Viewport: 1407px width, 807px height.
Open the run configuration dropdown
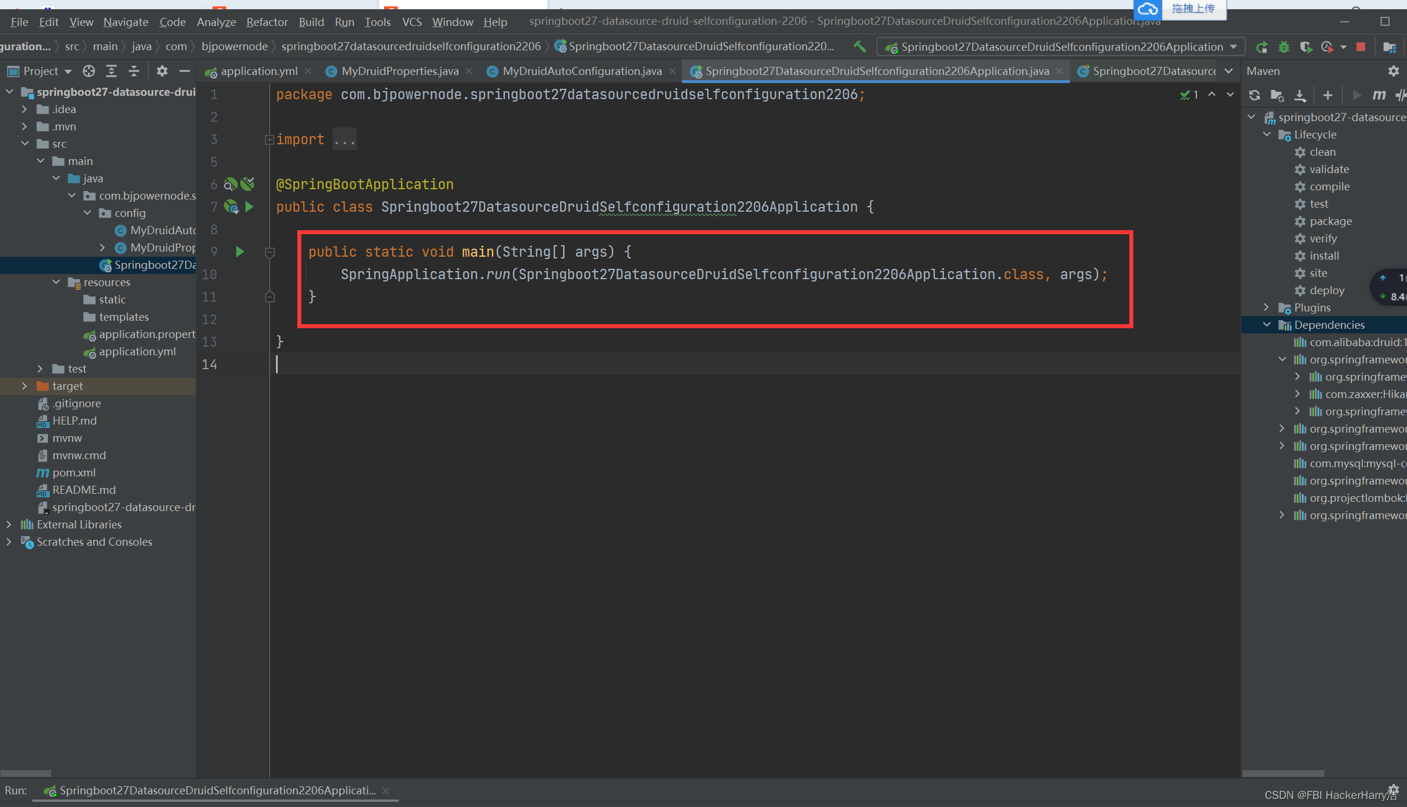tap(1061, 47)
